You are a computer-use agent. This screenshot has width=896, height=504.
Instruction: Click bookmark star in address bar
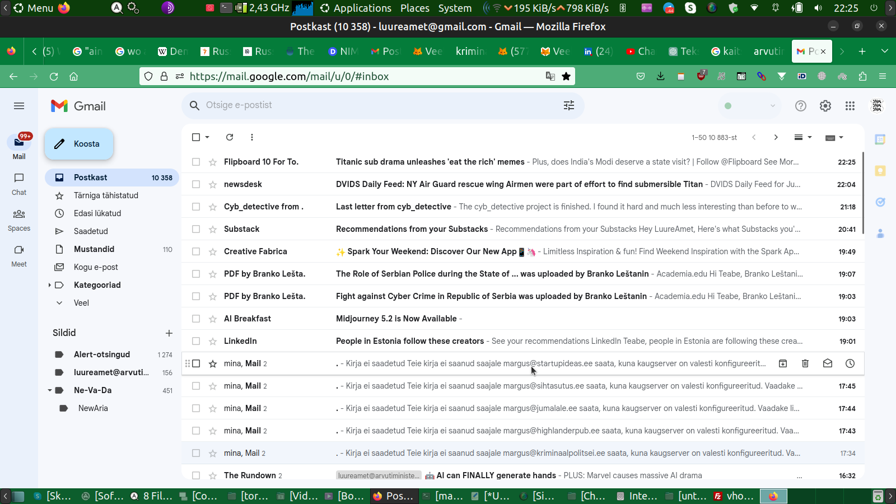coord(566,76)
